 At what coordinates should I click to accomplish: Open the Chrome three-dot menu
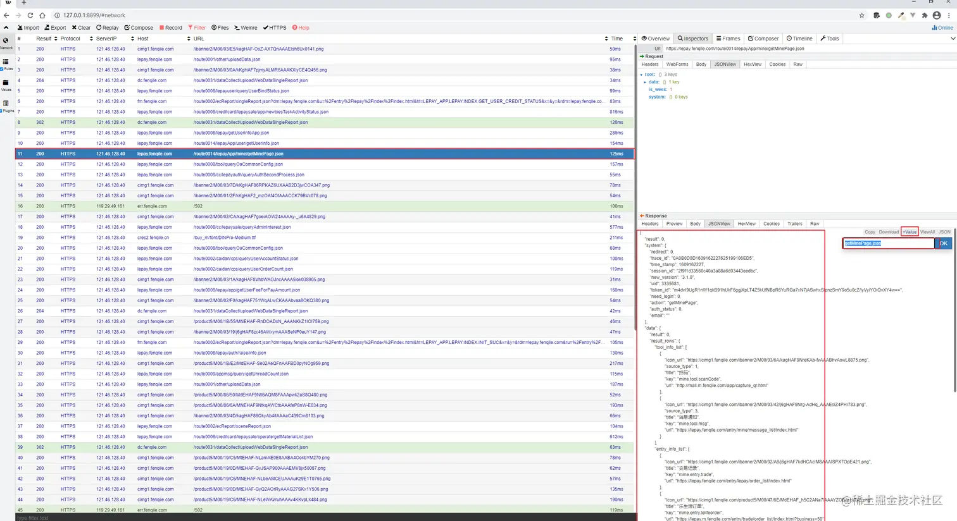pyautogui.click(x=949, y=15)
